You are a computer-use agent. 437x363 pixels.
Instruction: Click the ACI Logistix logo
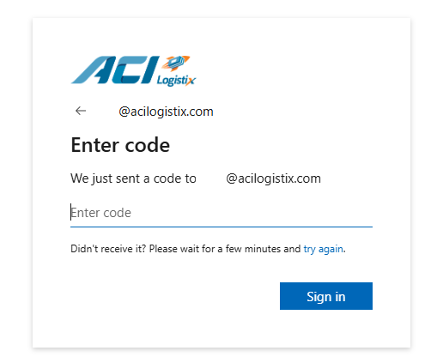click(134, 70)
